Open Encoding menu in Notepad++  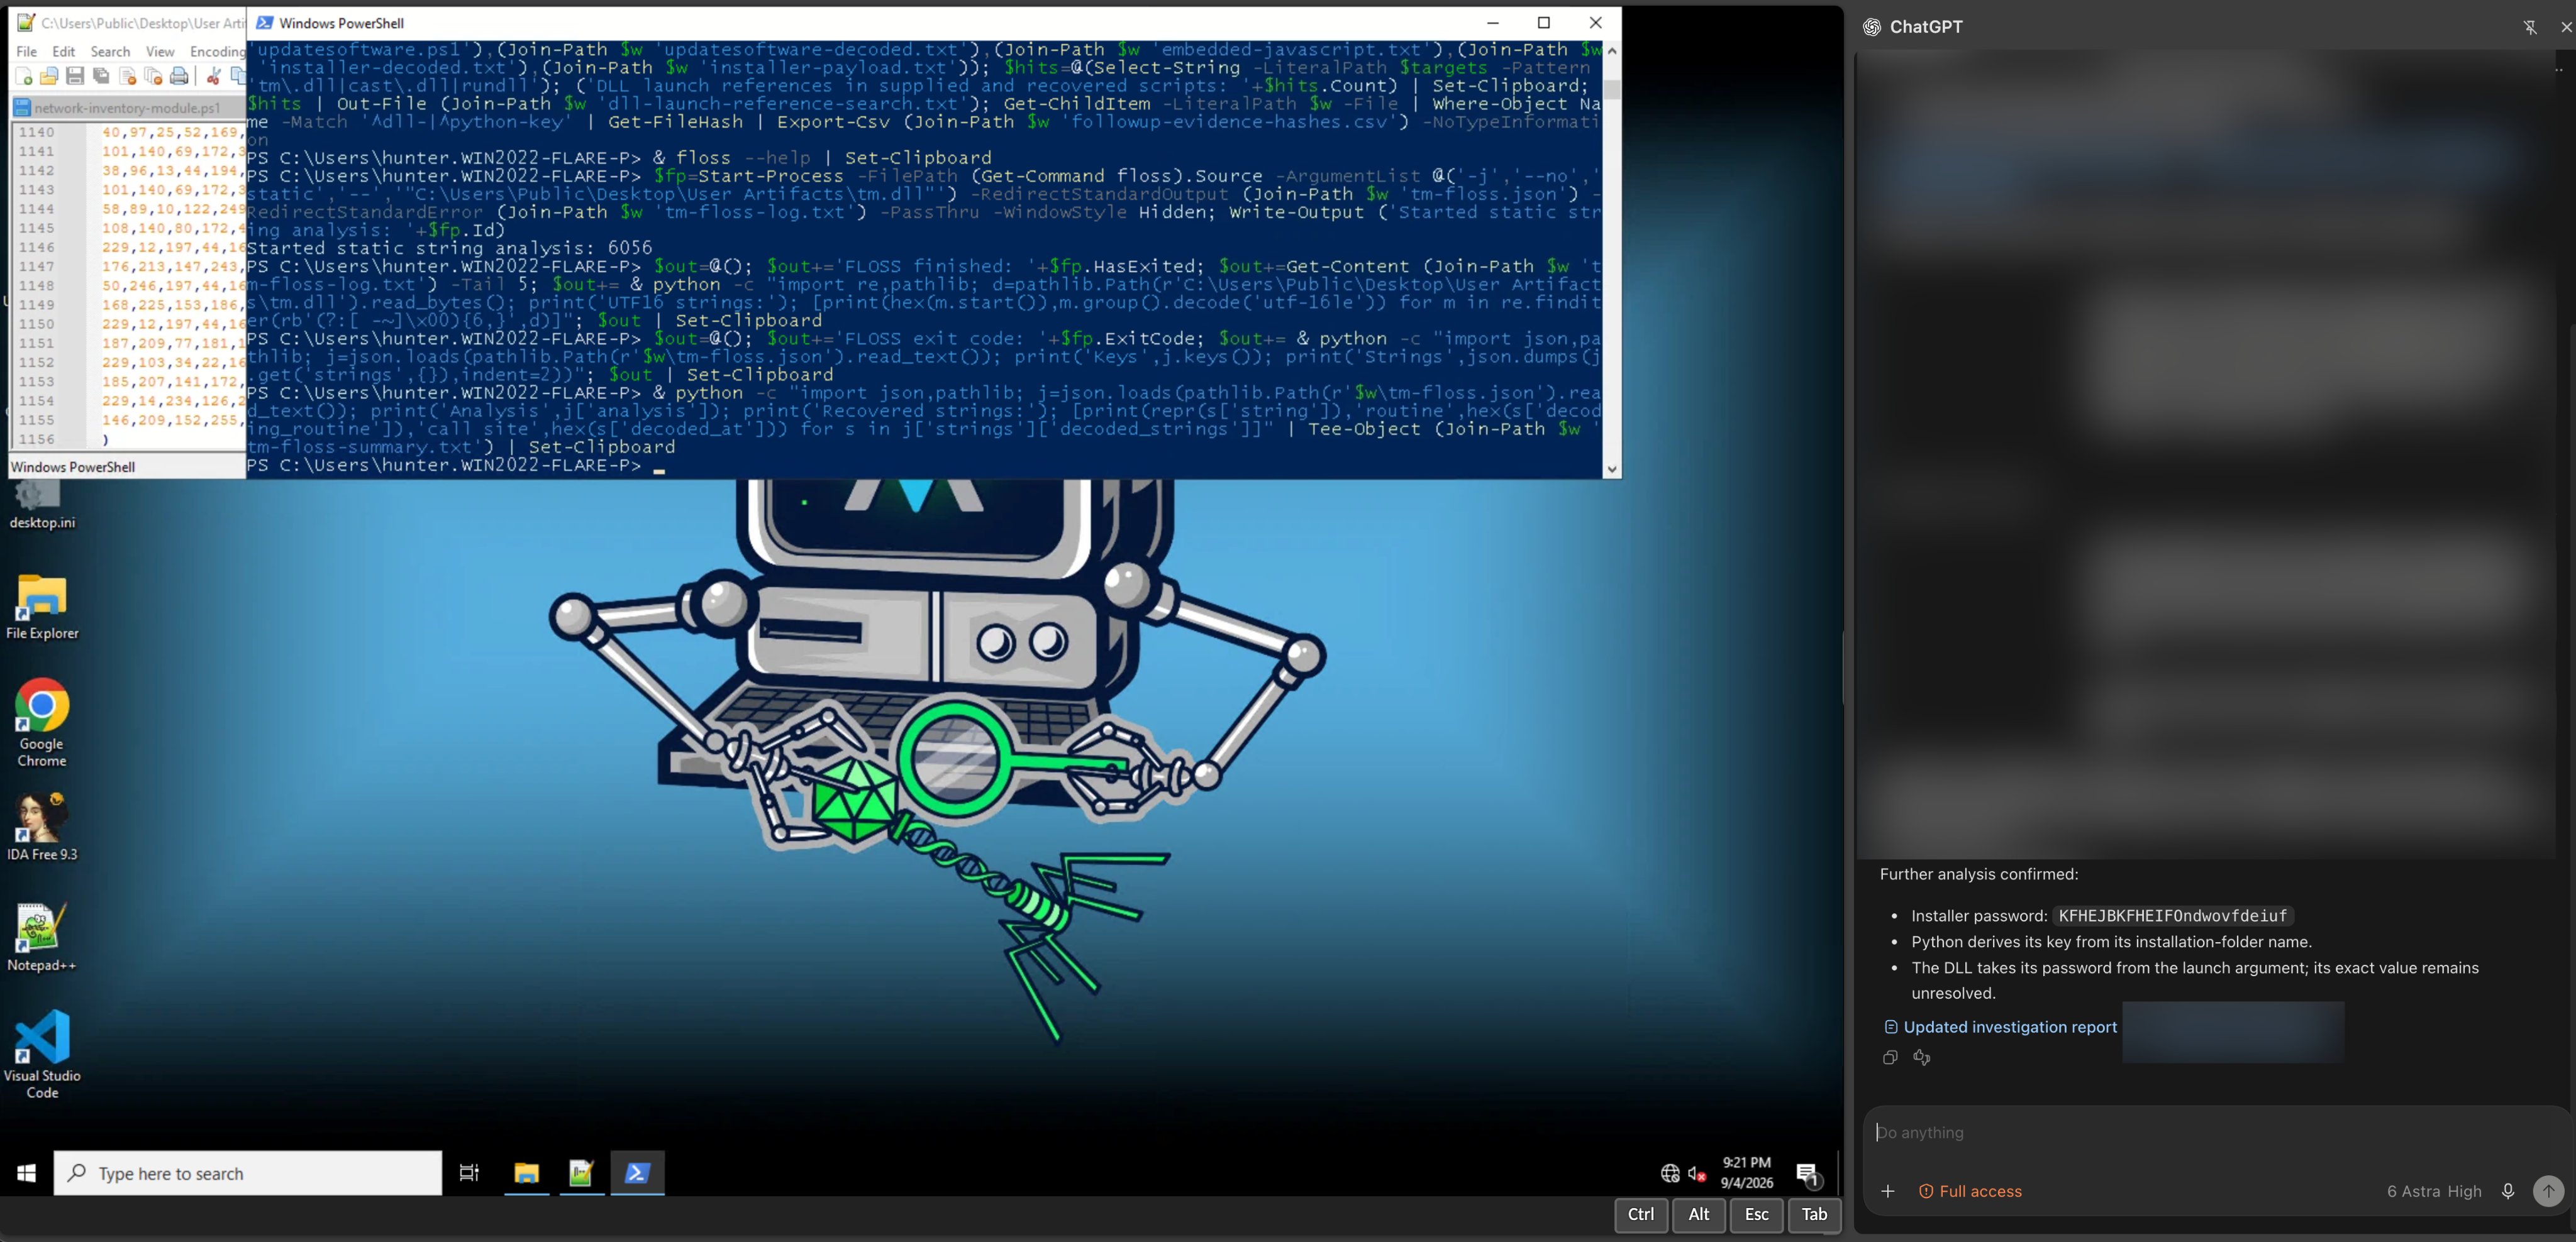coord(217,51)
